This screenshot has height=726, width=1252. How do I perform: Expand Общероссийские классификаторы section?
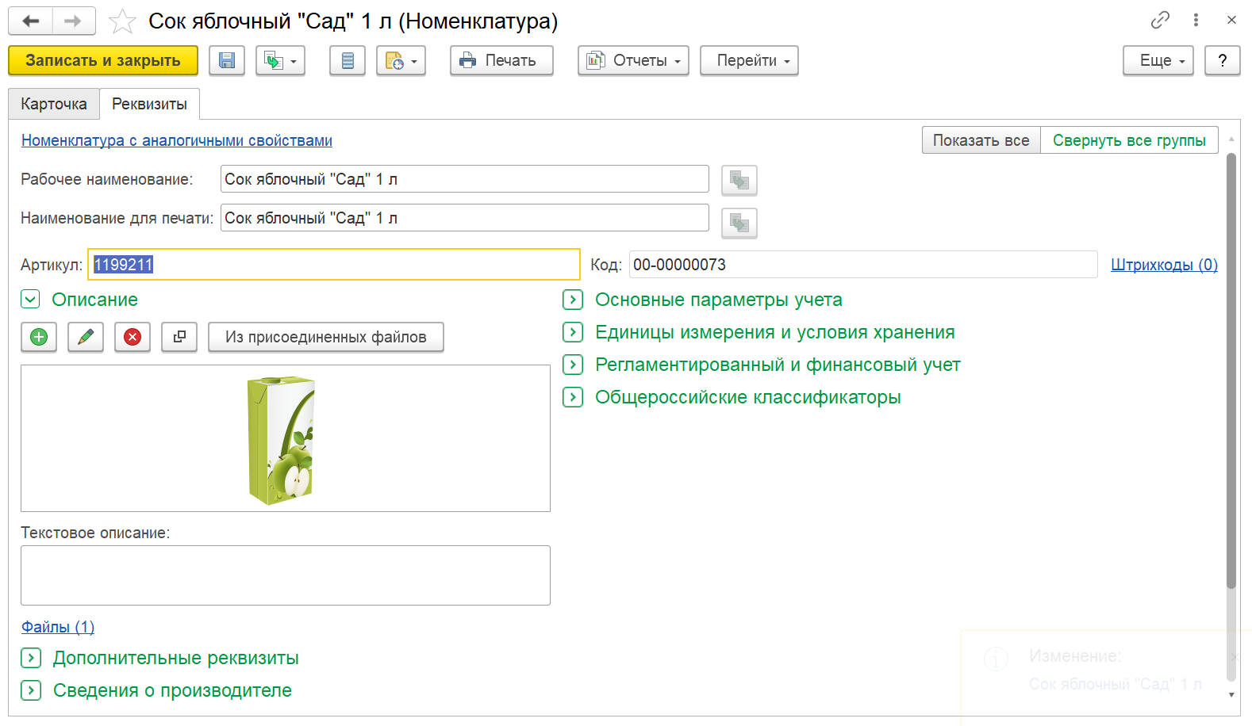573,397
